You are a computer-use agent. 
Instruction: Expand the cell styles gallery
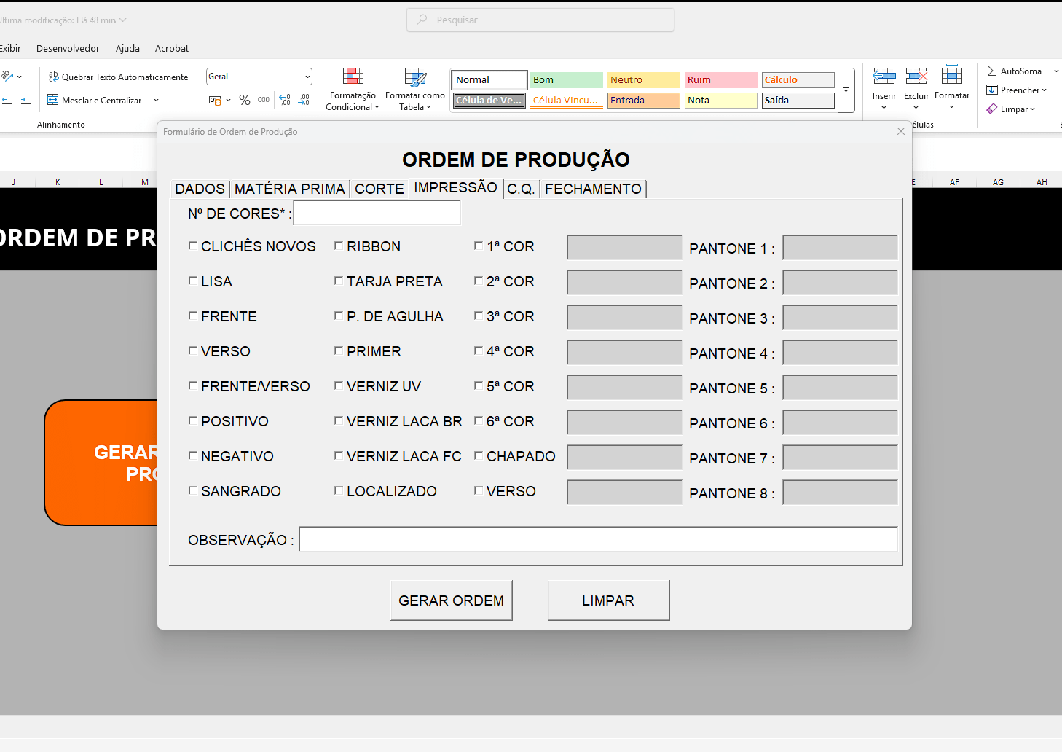tap(846, 90)
